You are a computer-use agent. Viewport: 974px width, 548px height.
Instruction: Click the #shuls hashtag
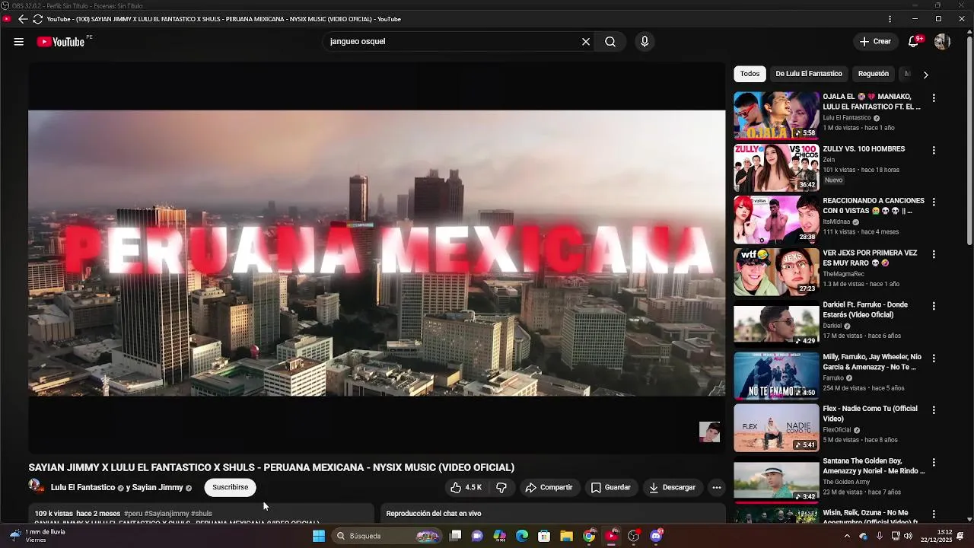(x=202, y=514)
